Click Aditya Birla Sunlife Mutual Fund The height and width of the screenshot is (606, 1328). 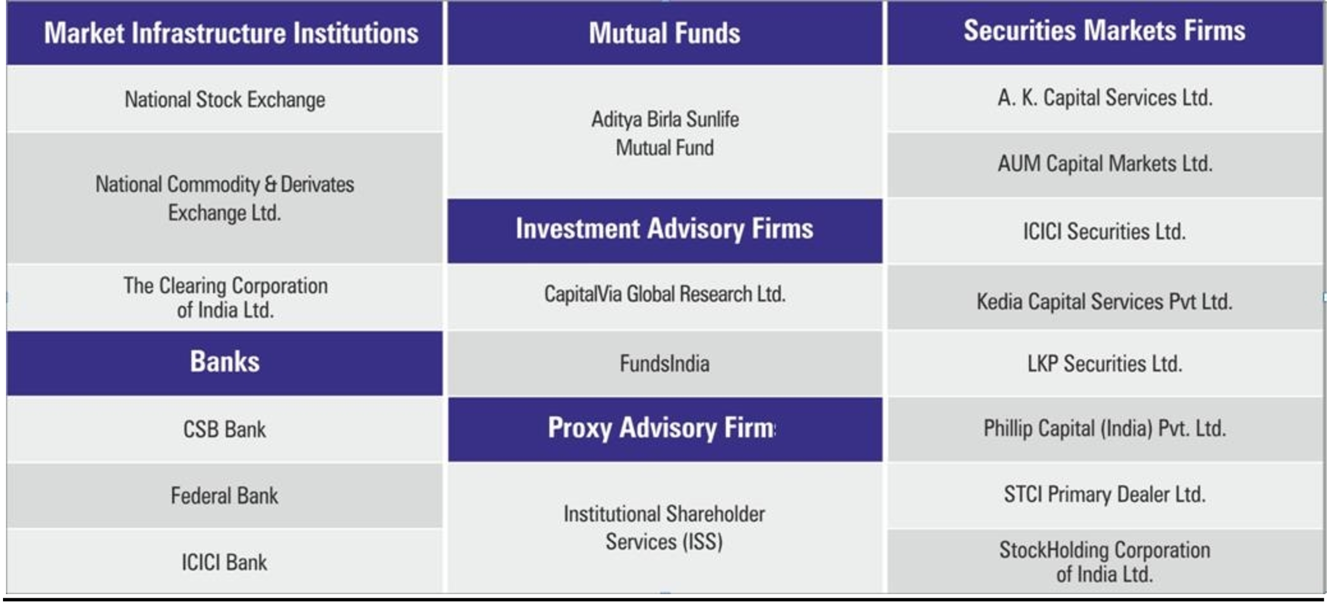pyautogui.click(x=665, y=133)
